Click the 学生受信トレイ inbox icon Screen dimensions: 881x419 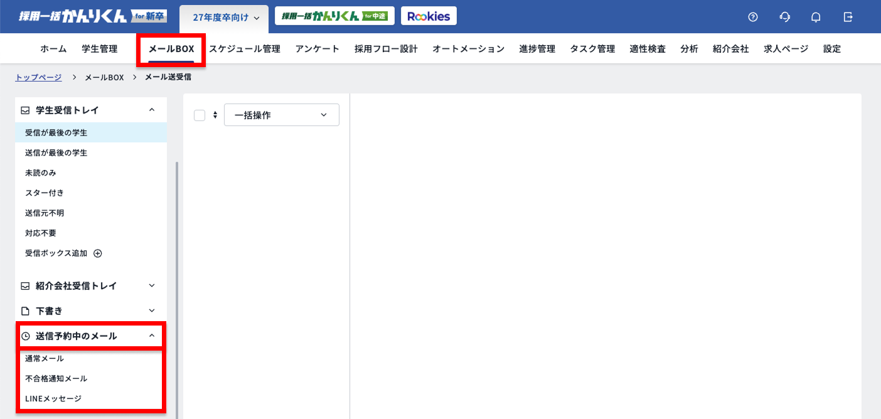[x=24, y=109]
